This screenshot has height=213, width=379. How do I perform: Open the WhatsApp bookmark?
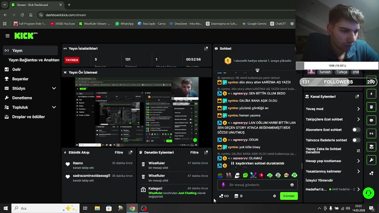pyautogui.click(x=124, y=24)
